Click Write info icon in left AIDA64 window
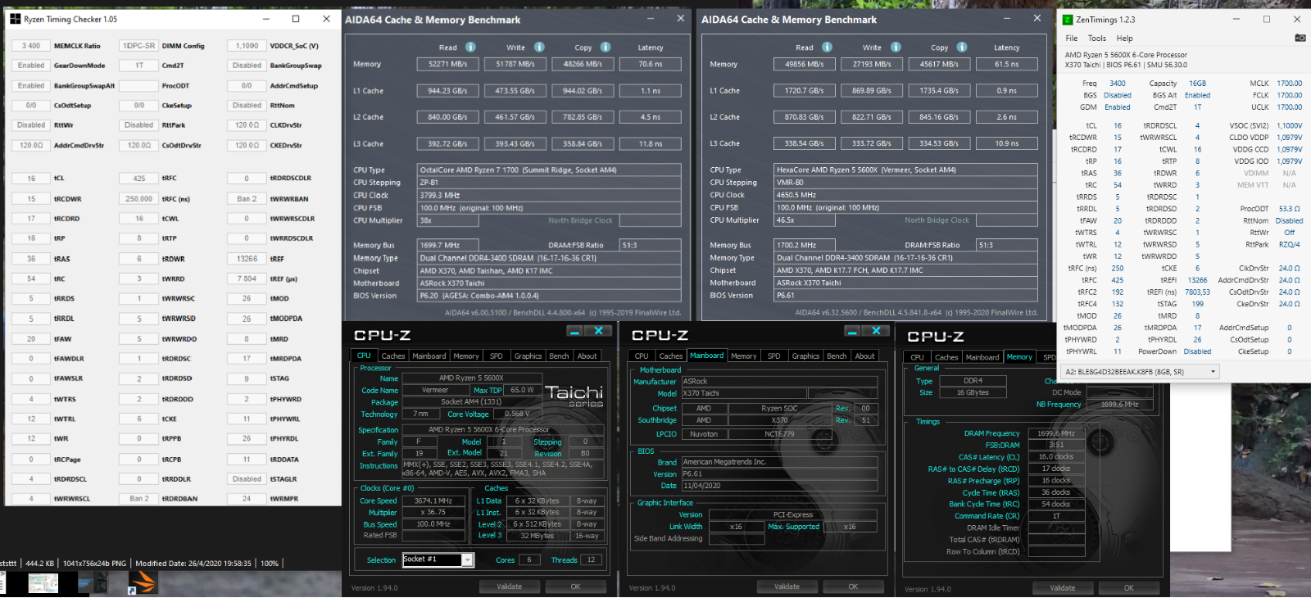Image resolution: width=1311 pixels, height=607 pixels. point(539,47)
